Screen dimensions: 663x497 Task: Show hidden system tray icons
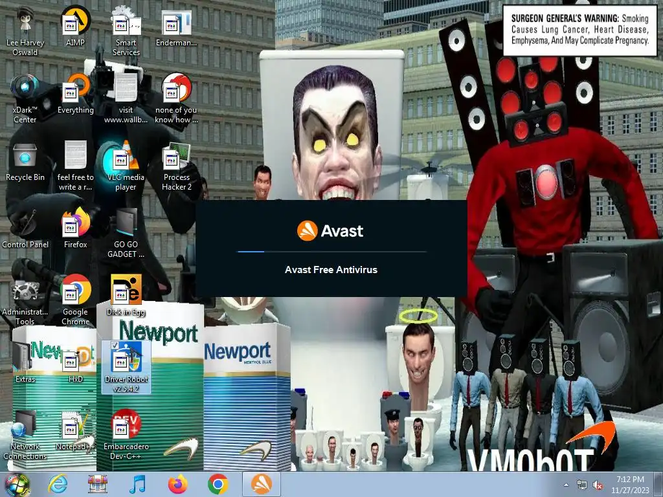pyautogui.click(x=566, y=485)
